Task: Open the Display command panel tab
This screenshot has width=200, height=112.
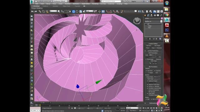Action: click(x=158, y=15)
